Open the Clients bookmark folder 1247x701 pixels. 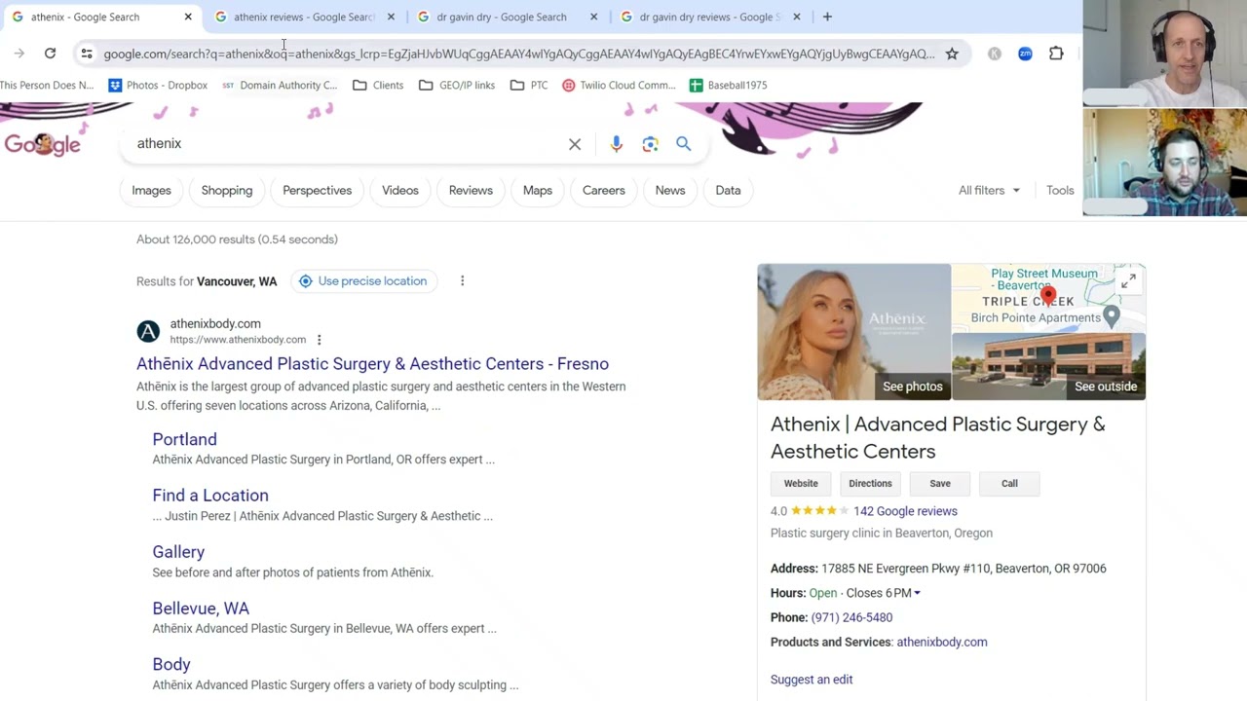point(378,85)
